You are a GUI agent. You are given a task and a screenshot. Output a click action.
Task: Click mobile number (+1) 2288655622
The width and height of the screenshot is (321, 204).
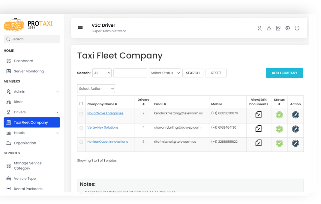click(x=224, y=141)
